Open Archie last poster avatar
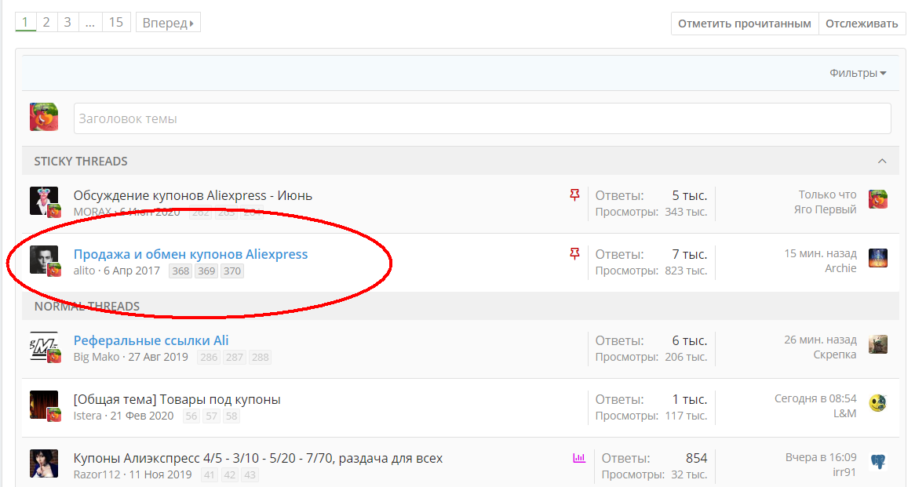Image resolution: width=915 pixels, height=487 pixels. [x=877, y=258]
